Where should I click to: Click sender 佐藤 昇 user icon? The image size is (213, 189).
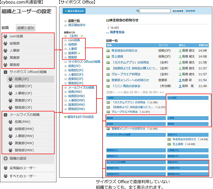pyautogui.click(x=180, y=80)
